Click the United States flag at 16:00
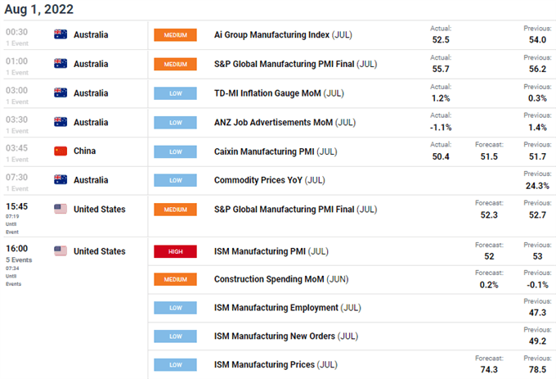The height and width of the screenshot is (379, 556). click(x=60, y=251)
